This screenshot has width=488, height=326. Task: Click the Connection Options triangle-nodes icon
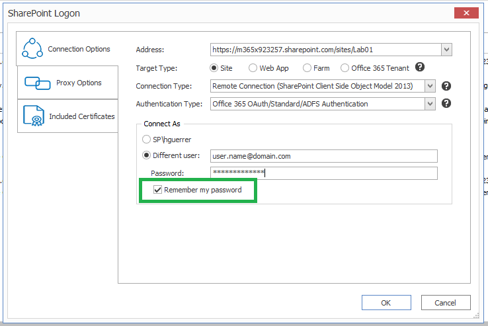tap(32, 48)
